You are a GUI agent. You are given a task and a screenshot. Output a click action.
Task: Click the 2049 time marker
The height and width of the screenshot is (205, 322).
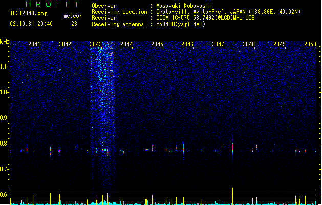click(x=280, y=44)
